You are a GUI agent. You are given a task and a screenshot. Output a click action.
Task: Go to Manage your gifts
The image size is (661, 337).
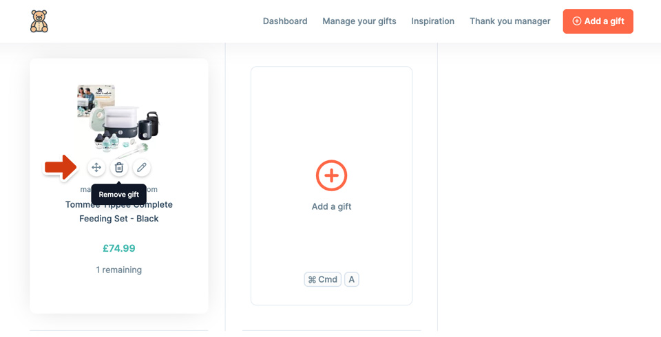point(359,21)
